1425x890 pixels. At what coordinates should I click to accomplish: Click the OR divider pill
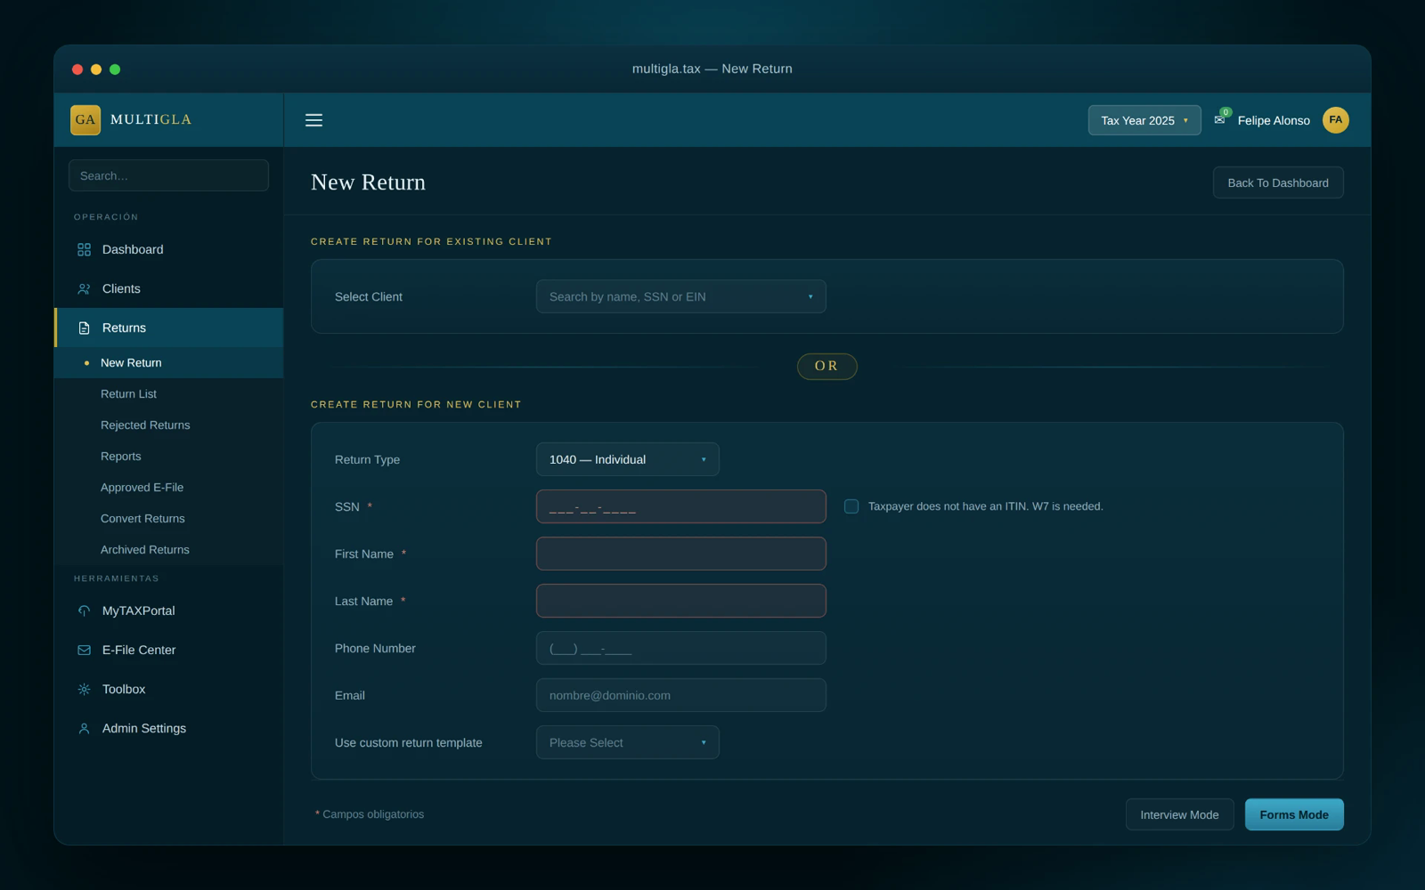click(x=827, y=367)
